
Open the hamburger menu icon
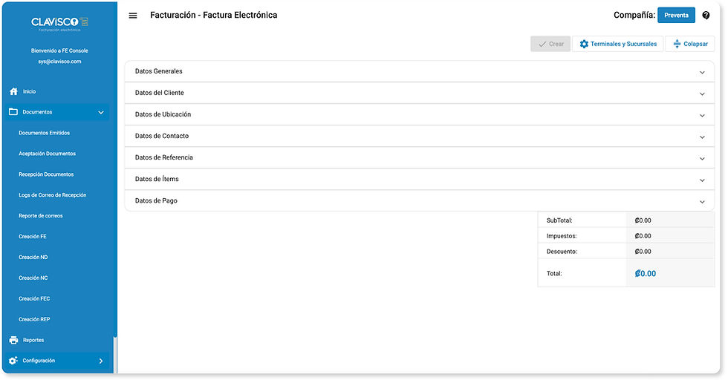coord(133,16)
